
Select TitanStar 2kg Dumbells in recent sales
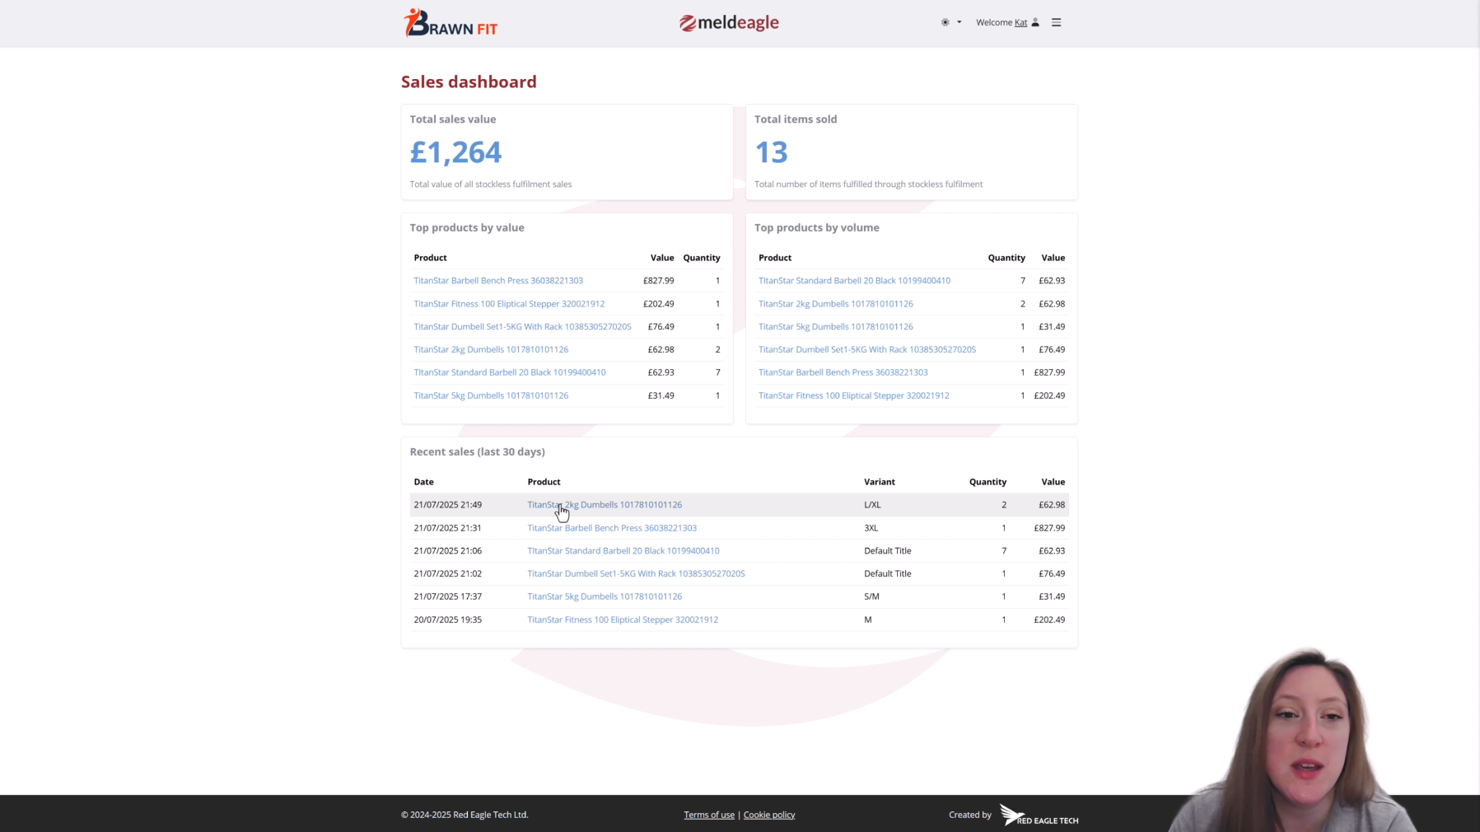604,504
